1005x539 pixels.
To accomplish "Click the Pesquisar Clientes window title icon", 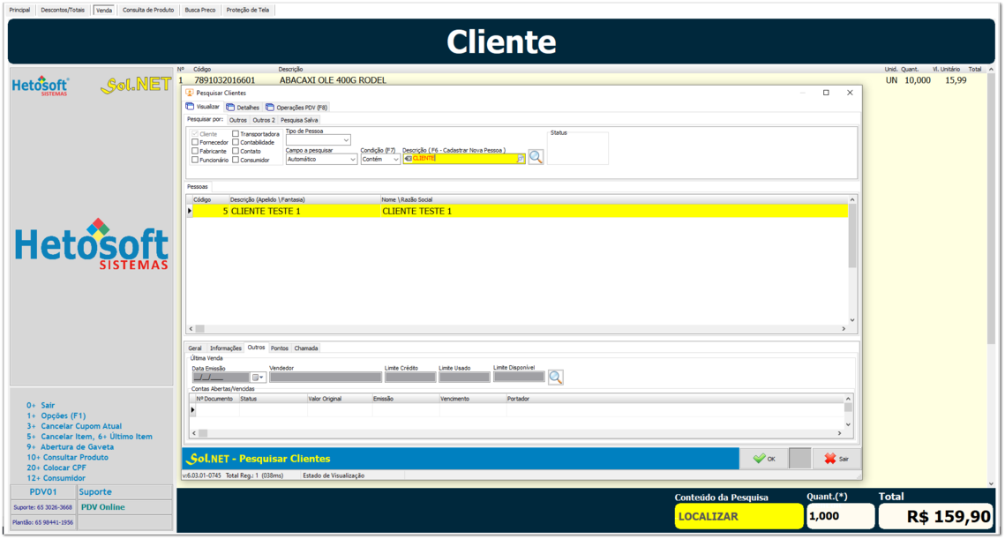I will point(190,93).
